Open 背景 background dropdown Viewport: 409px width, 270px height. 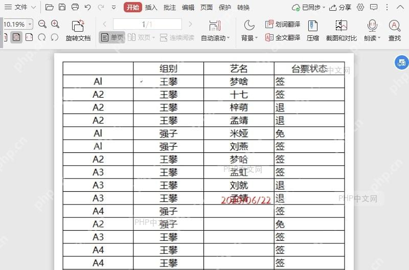pos(249,31)
